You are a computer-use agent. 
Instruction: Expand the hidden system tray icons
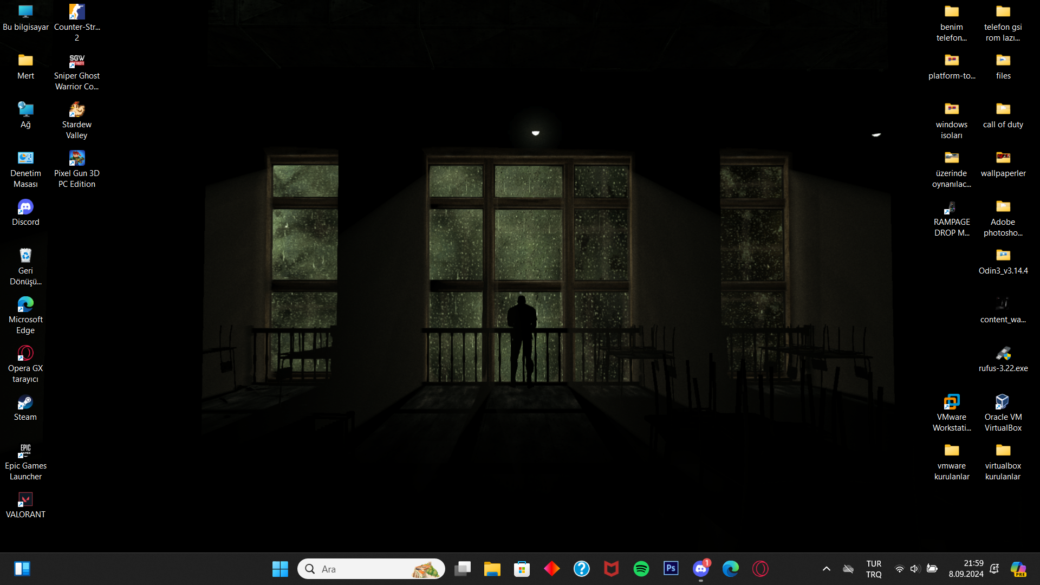pos(827,569)
